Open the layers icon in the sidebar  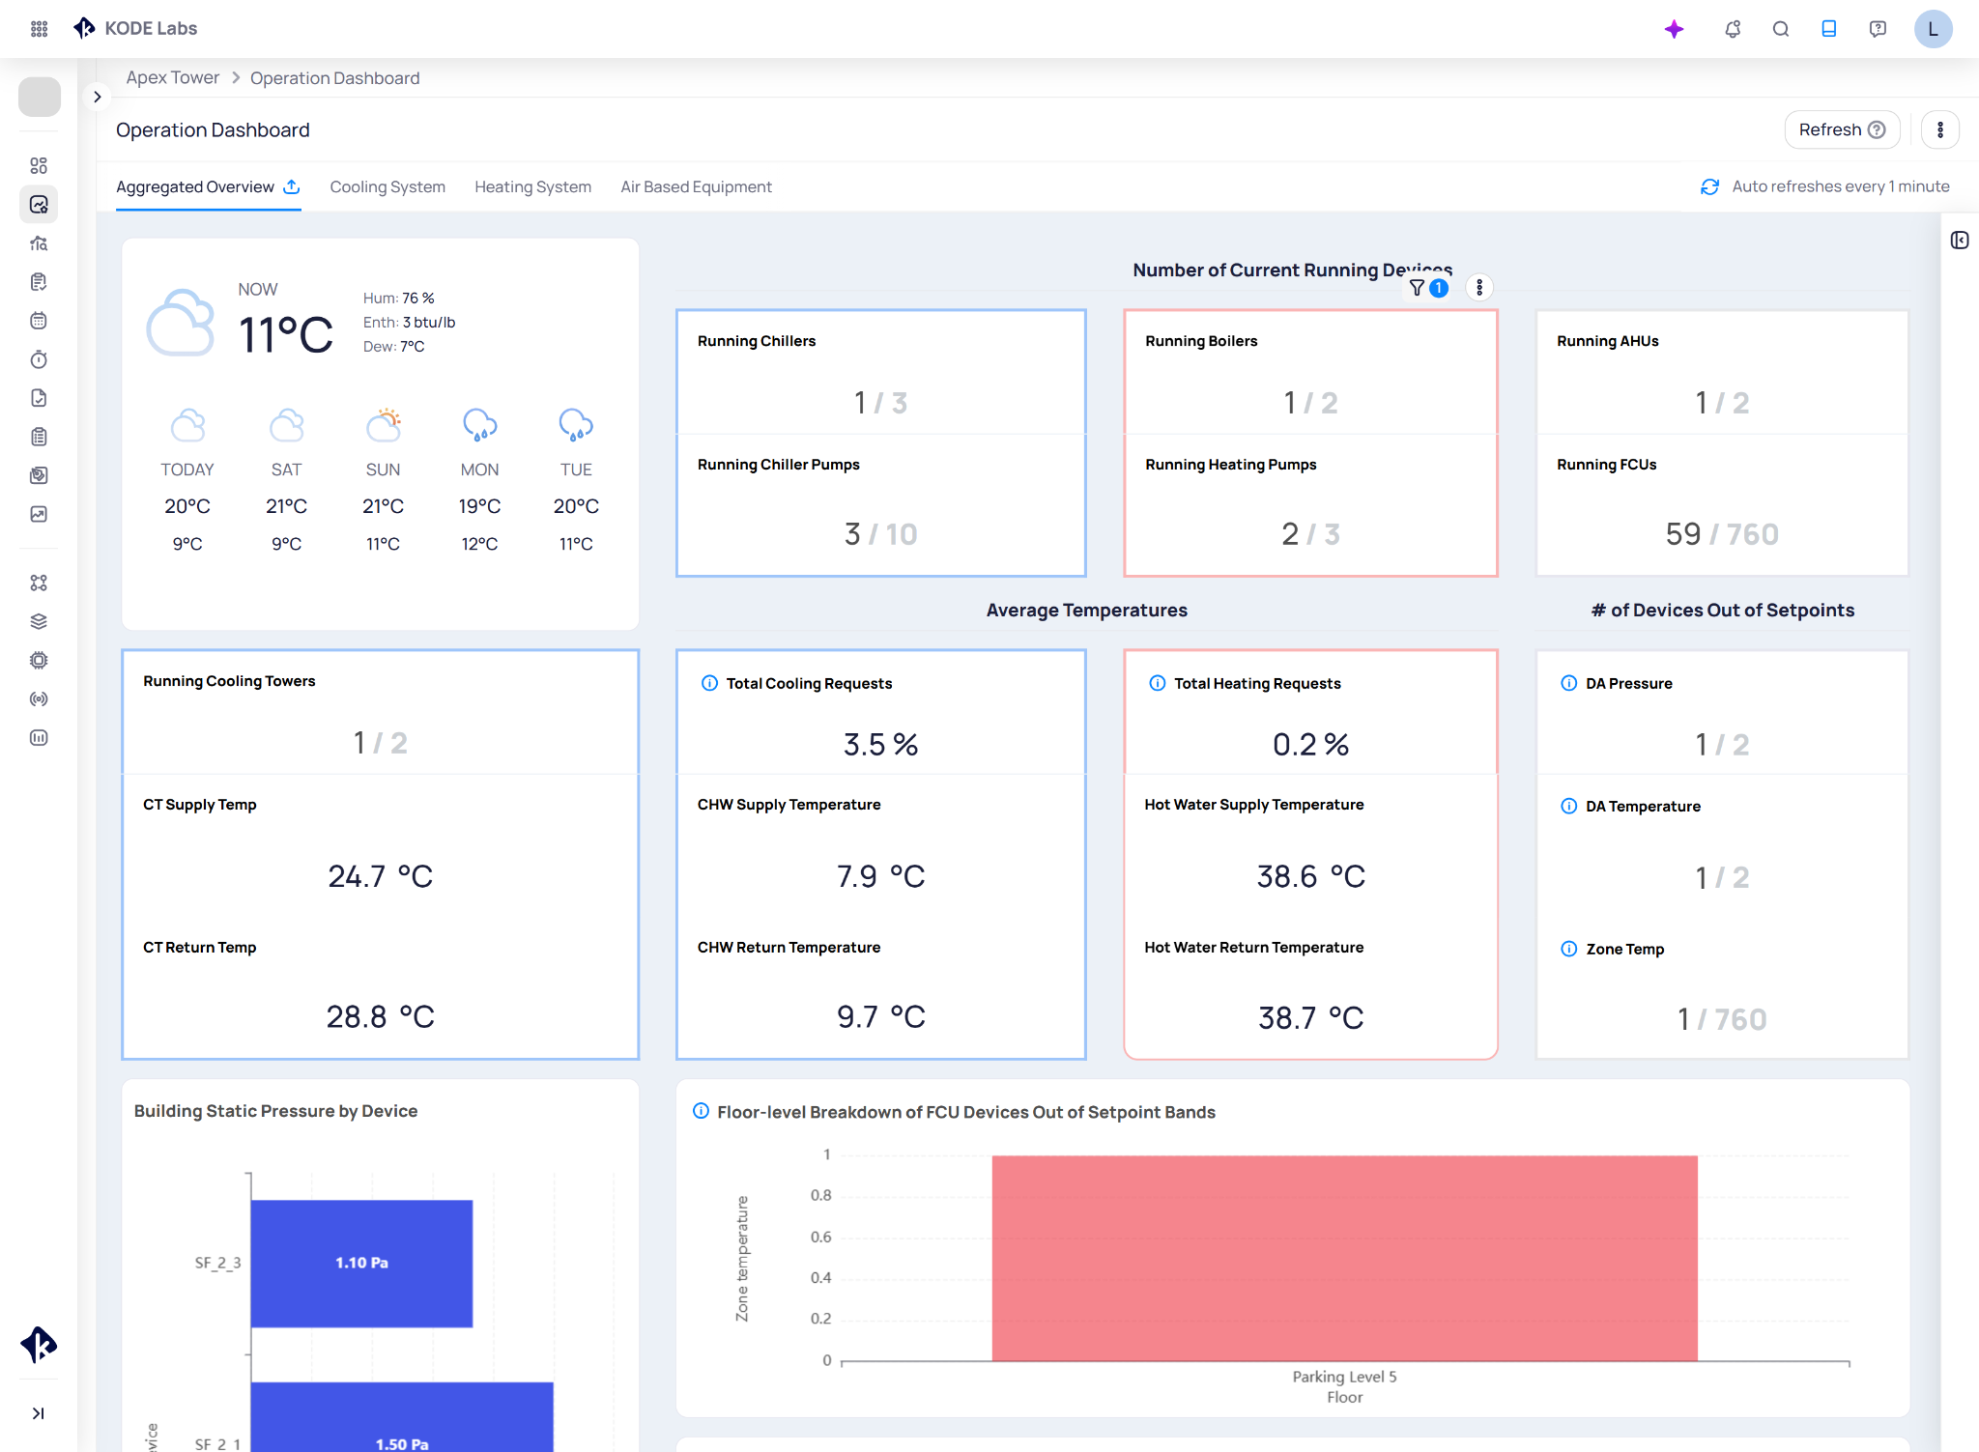tap(39, 620)
